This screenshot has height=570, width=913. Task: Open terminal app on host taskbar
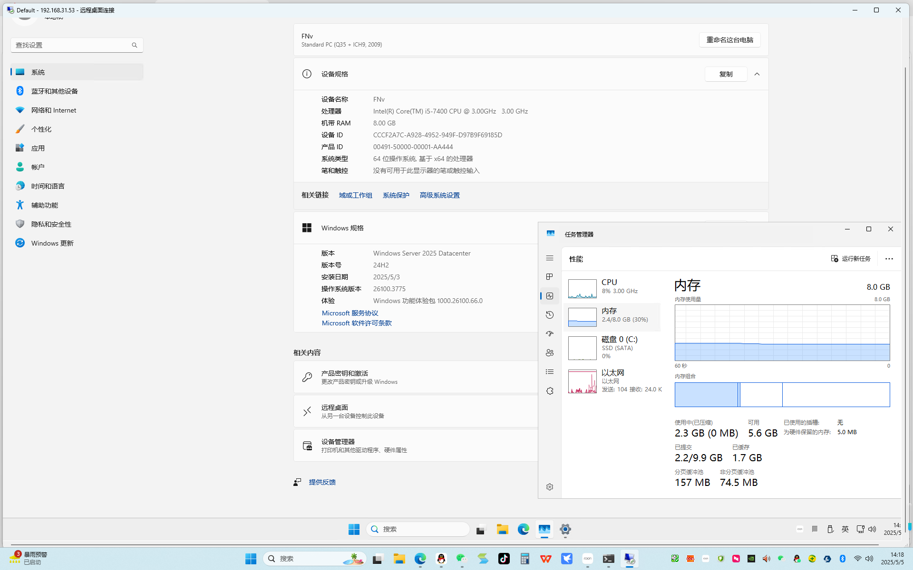(x=608, y=559)
